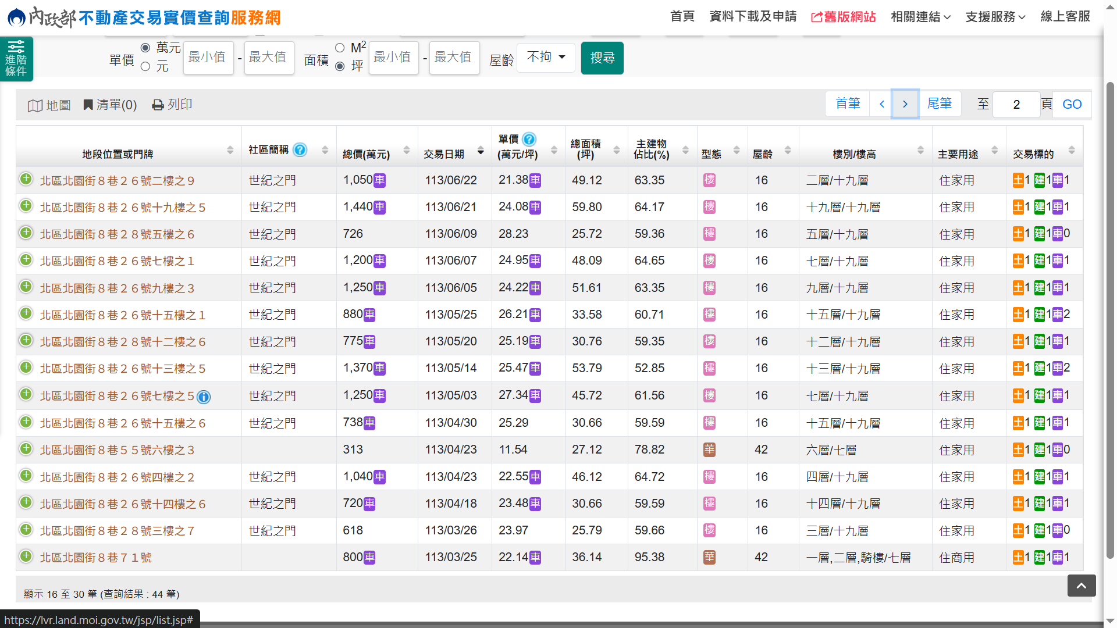1117x628 pixels.
Task: Click 面積 最小值 input field
Action: point(393,58)
